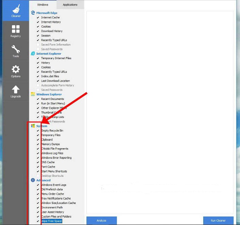Uncheck Edge Internet Cache checkbox
Screen dimensions: 240x225
[38, 18]
